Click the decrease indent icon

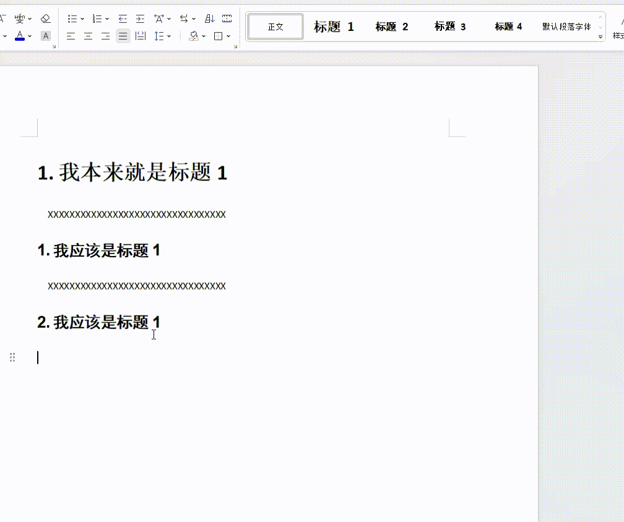(x=123, y=18)
